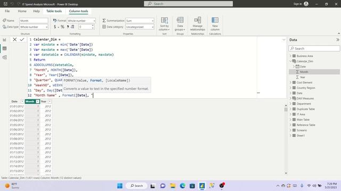This screenshot has width=341, height=191.
Task: Expand the Date hierarchy under Calendar_Dim
Action: click(x=294, y=66)
